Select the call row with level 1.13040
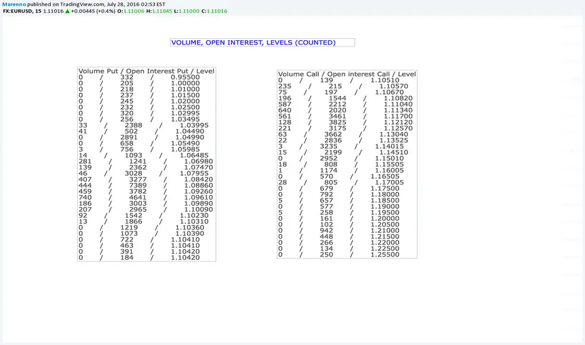585x345 pixels. (343, 134)
